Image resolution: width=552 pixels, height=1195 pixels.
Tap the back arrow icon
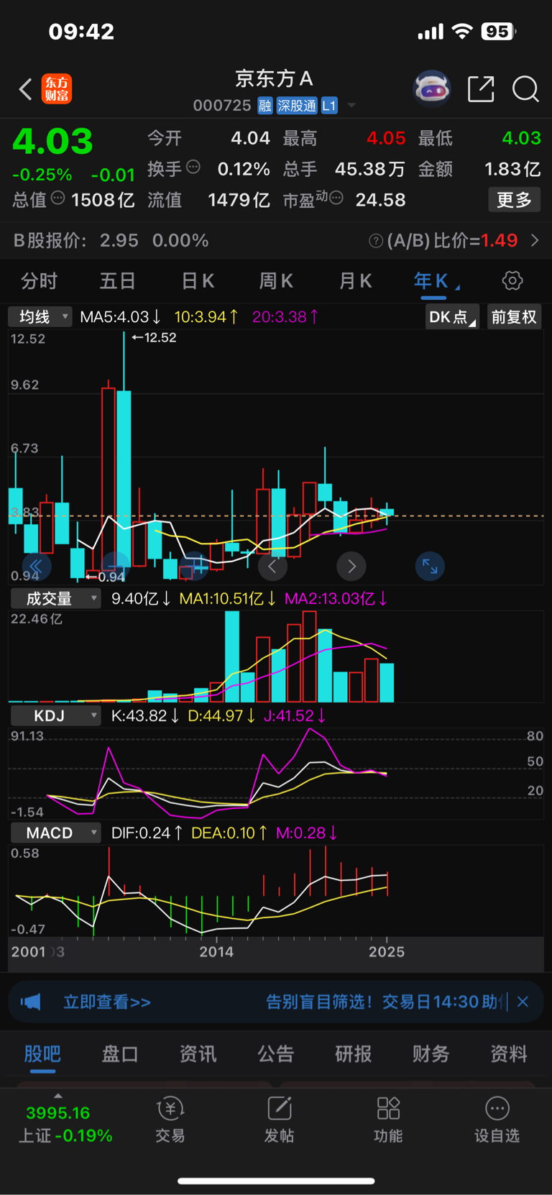tap(26, 89)
